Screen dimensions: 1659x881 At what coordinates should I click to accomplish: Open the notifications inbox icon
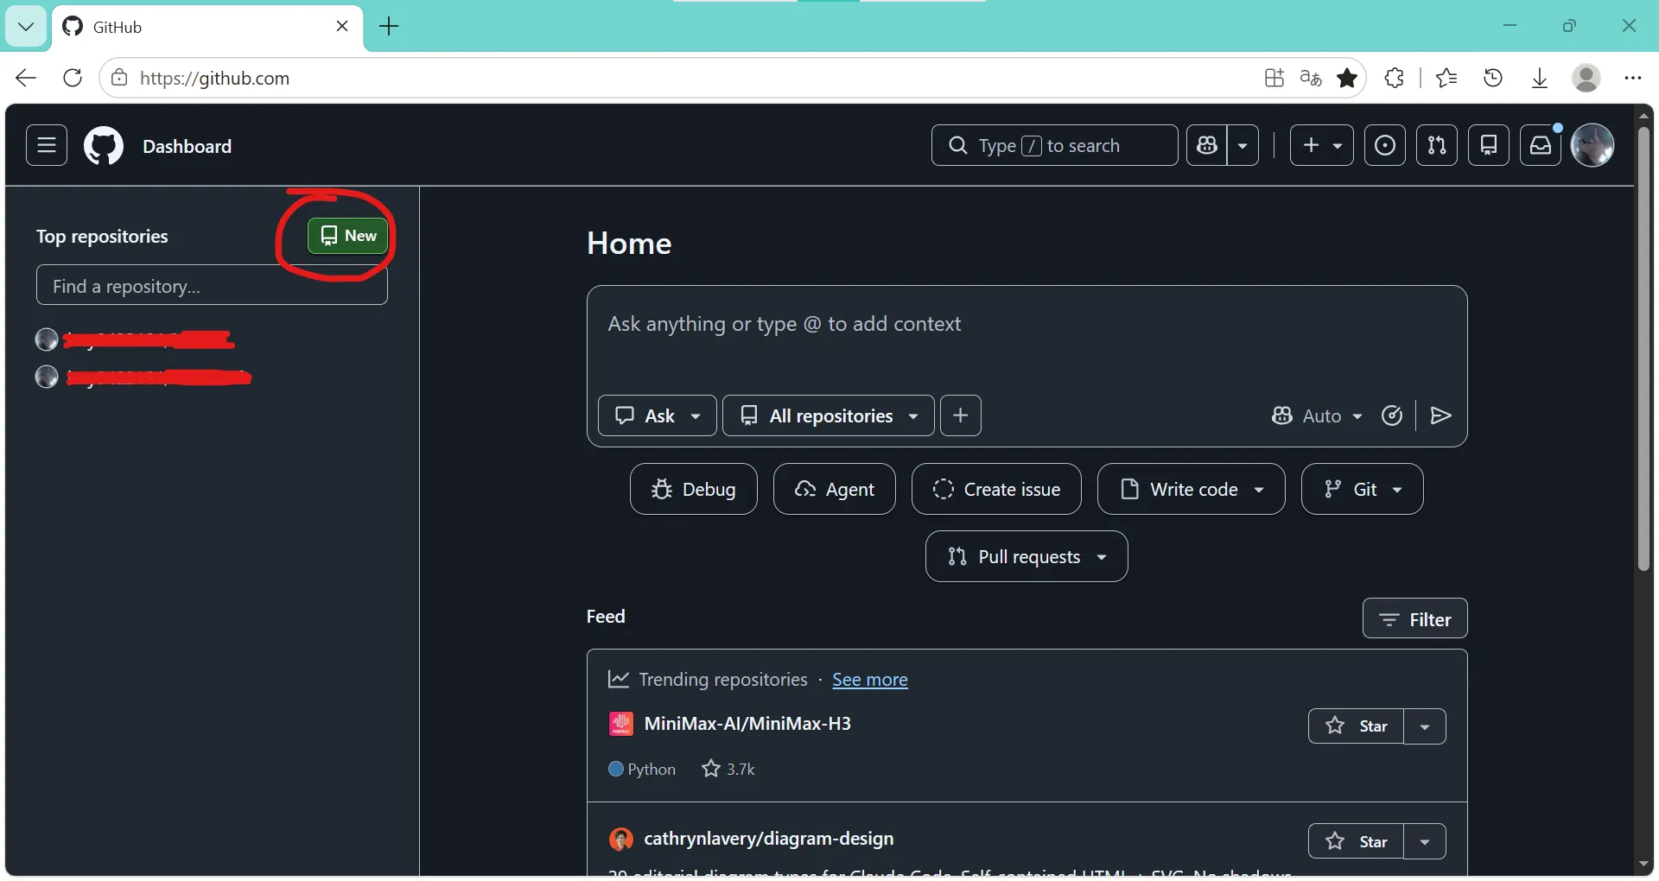1540,145
